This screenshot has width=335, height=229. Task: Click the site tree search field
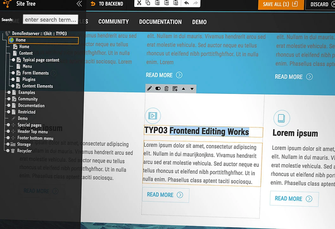50,20
